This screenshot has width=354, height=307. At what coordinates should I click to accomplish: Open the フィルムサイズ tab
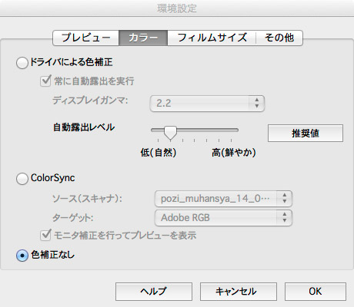(x=212, y=38)
